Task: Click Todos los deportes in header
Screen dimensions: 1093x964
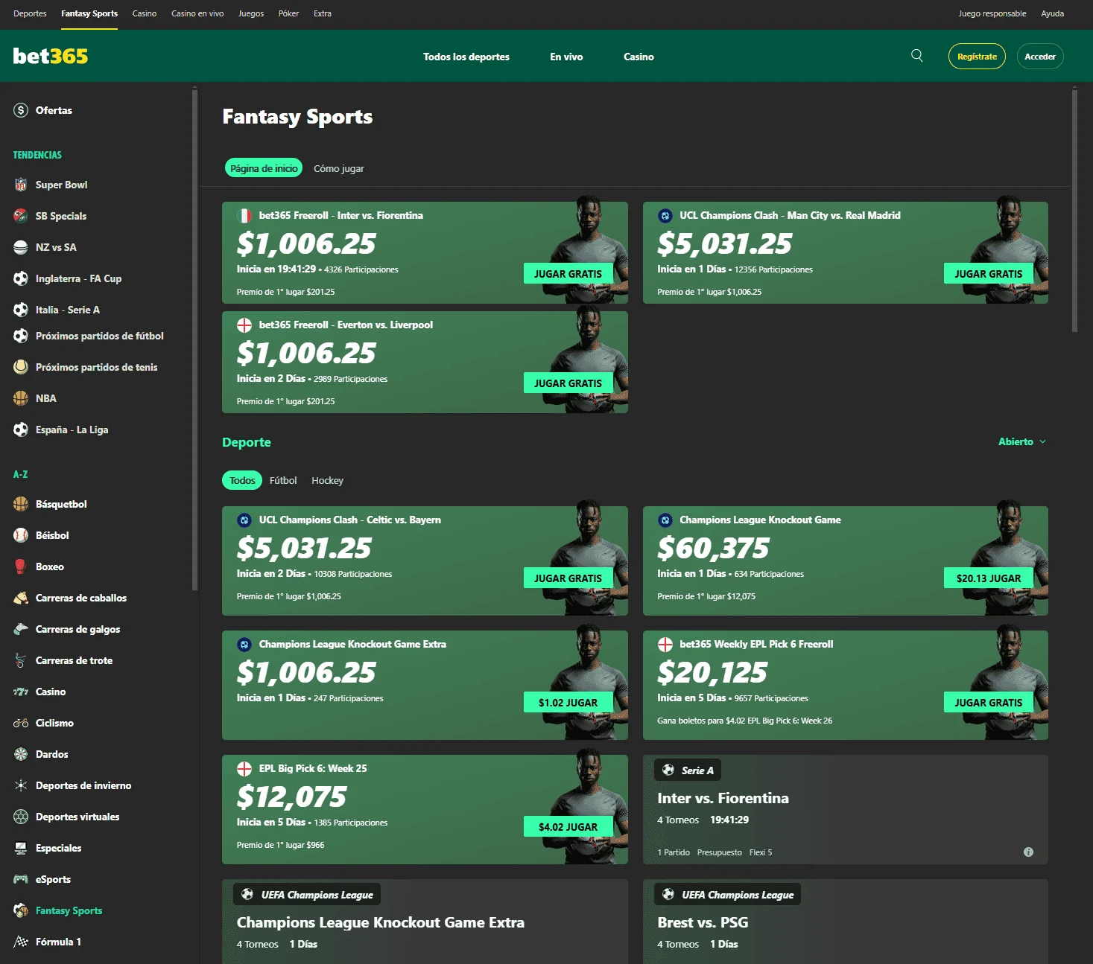Action: pos(466,57)
